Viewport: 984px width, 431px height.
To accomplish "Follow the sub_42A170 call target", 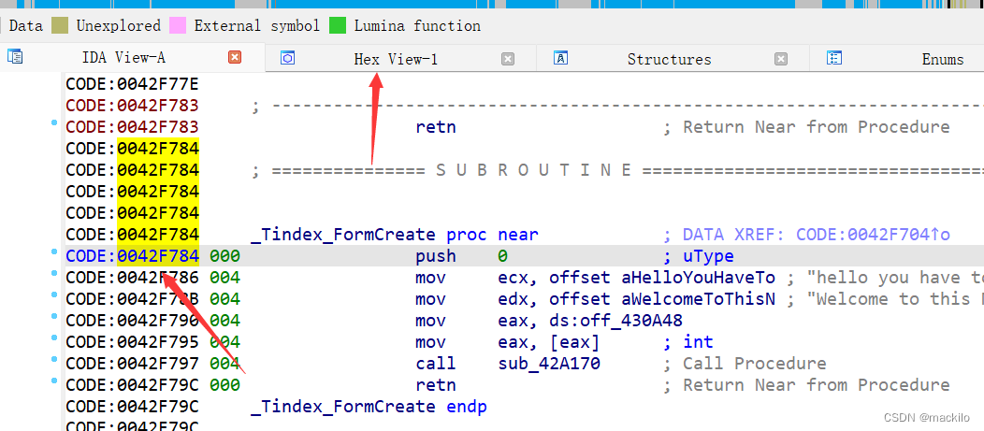I will click(549, 364).
